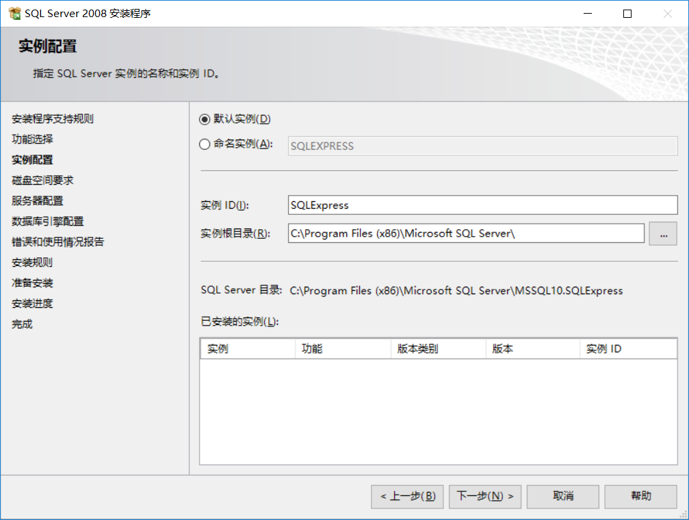Screen dimensions: 689x520
Task: Maximize the setup window
Action: 627,14
